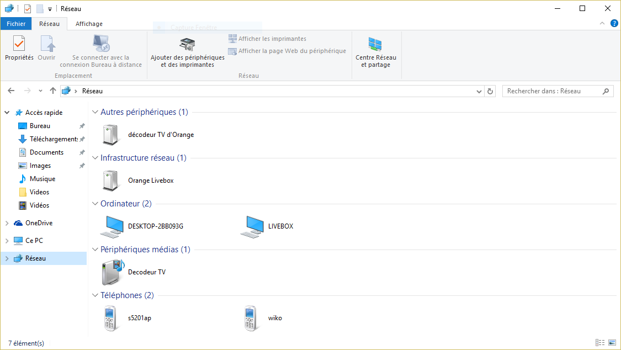This screenshot has height=350, width=621.
Task: Click the search magnifier icon
Action: (x=606, y=91)
